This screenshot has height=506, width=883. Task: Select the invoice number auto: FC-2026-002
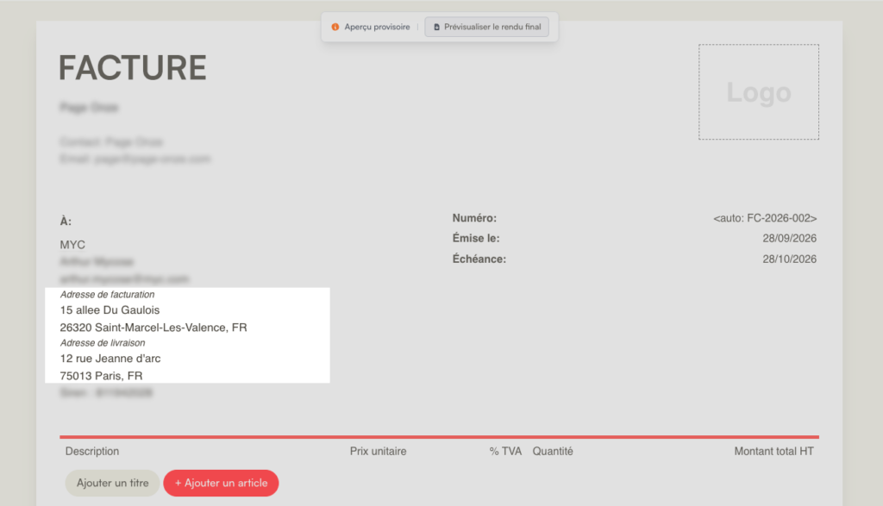pyautogui.click(x=765, y=218)
